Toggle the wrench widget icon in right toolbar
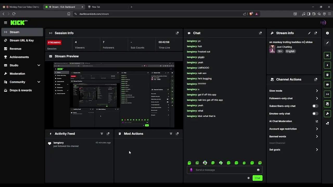Image resolution: width=333 pixels, height=187 pixels. 327,113
